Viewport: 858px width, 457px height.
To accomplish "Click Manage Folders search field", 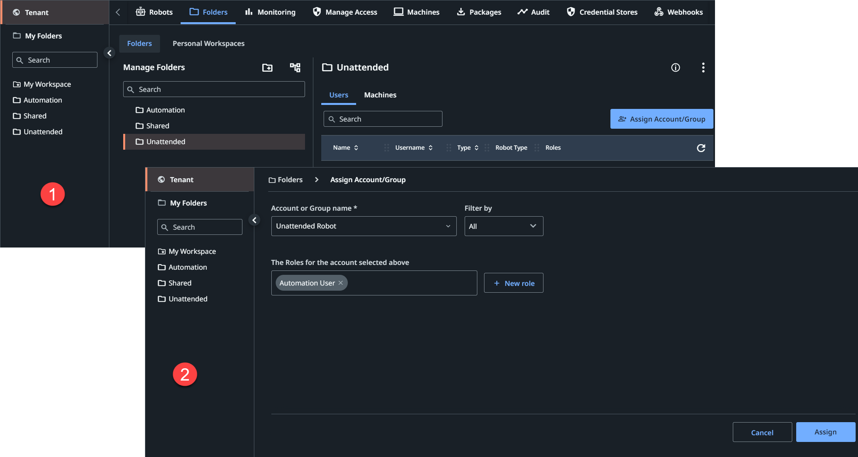I will [x=214, y=89].
